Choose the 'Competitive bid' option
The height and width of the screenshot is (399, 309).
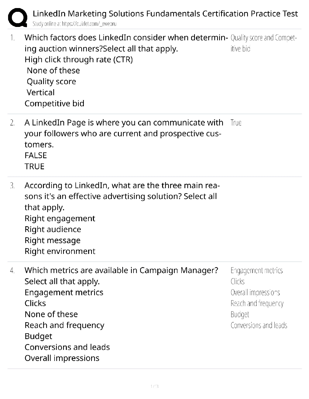click(54, 103)
